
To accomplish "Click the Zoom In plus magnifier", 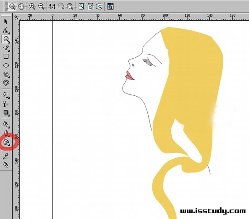I will (x=32, y=6).
